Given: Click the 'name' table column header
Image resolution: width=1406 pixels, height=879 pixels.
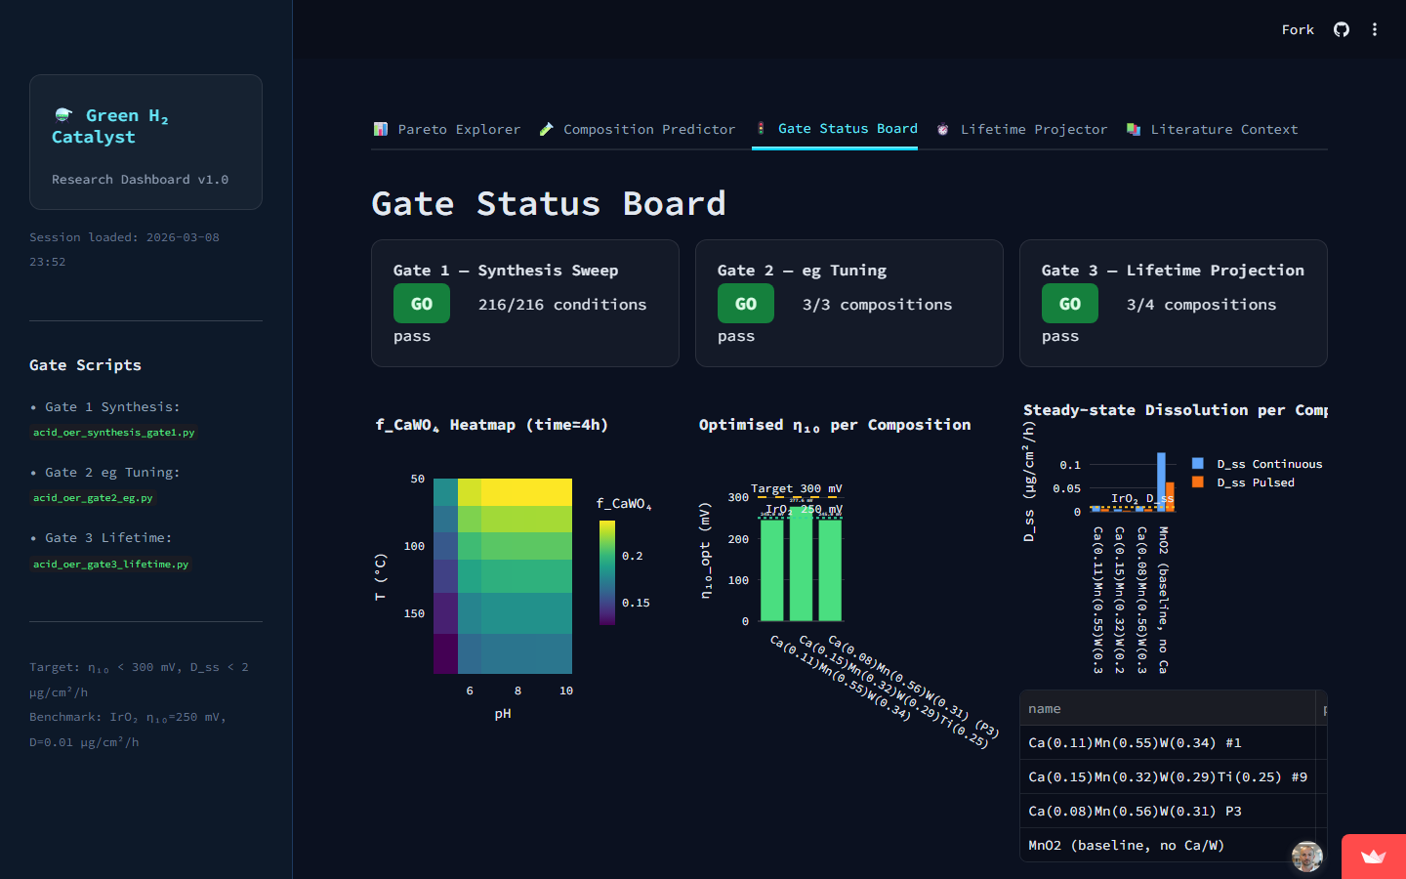Looking at the screenshot, I should click(1168, 708).
